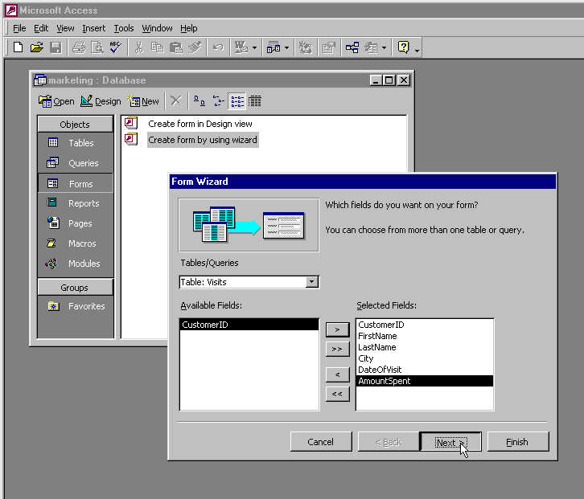Switch to Details view in database window
Viewport: 584px width, 499px height.
[255, 100]
